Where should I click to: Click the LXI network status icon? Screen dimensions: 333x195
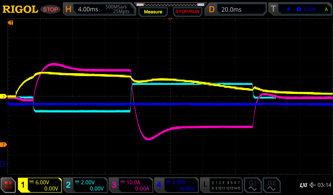303,185
